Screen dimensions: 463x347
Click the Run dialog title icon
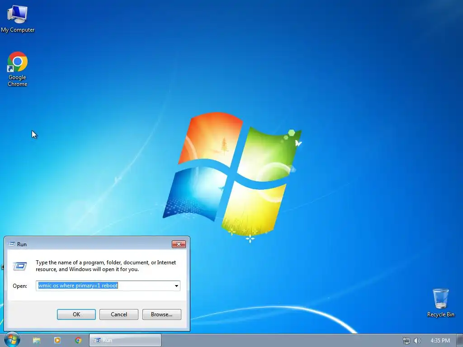coord(12,244)
